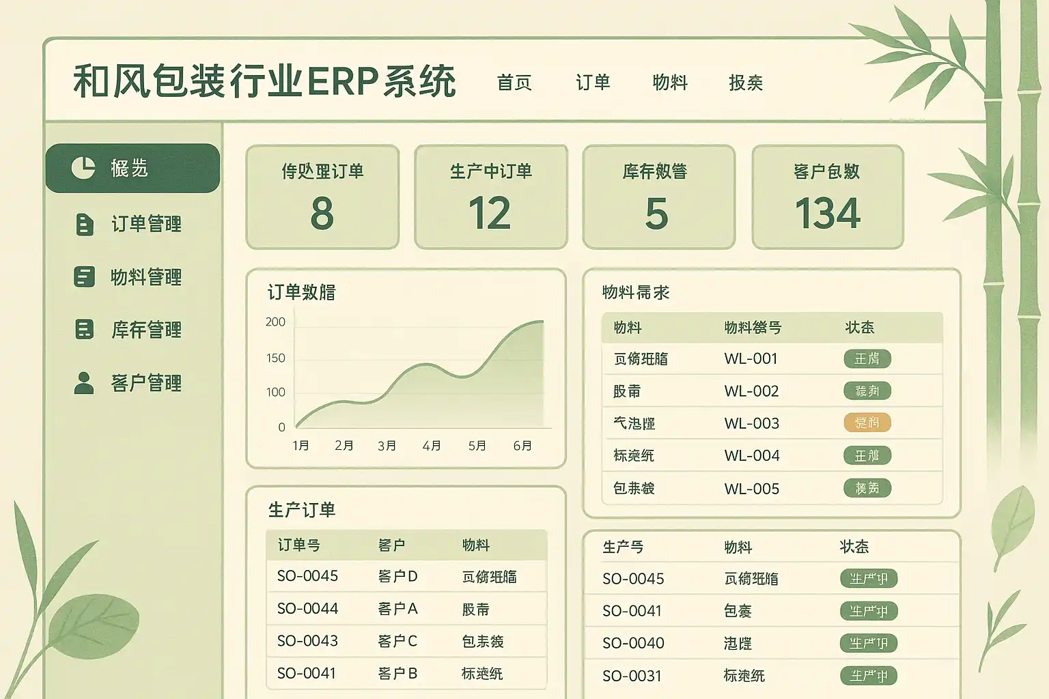Click the 1月 label on the chart axis
The height and width of the screenshot is (699, 1049).
[301, 446]
